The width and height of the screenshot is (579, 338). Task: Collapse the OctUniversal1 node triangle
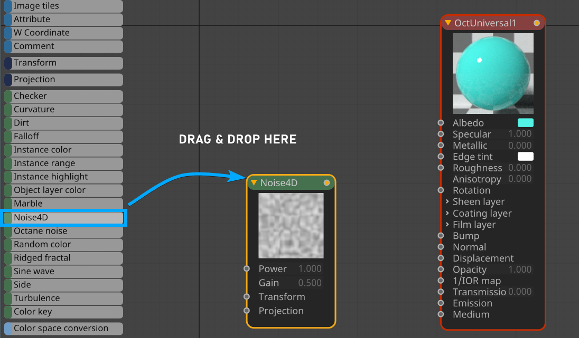pos(448,23)
